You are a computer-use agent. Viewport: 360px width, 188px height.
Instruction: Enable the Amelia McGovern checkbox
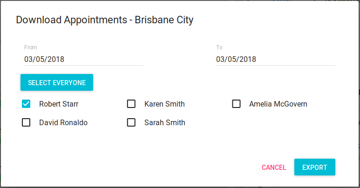237,104
